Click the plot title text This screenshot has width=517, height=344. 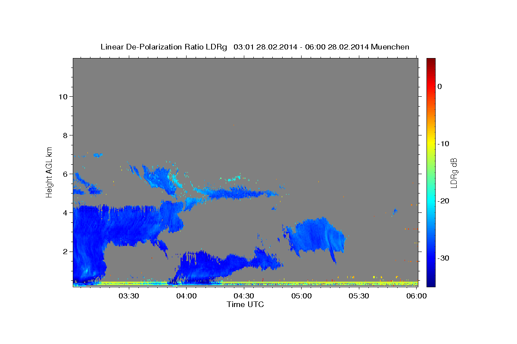[255, 47]
